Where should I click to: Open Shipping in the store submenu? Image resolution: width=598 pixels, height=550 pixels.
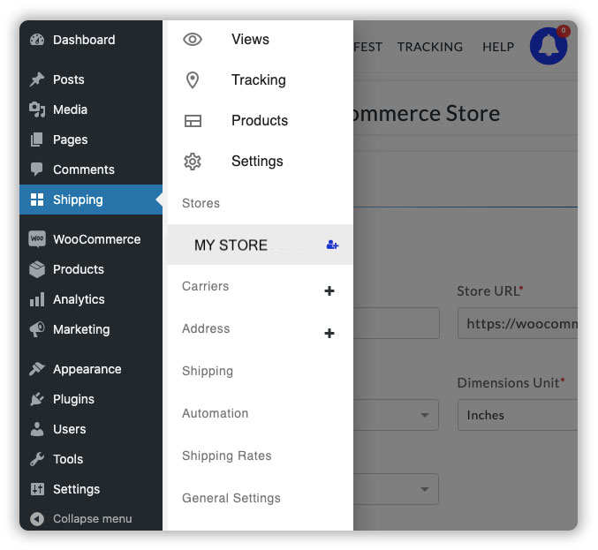(x=208, y=371)
